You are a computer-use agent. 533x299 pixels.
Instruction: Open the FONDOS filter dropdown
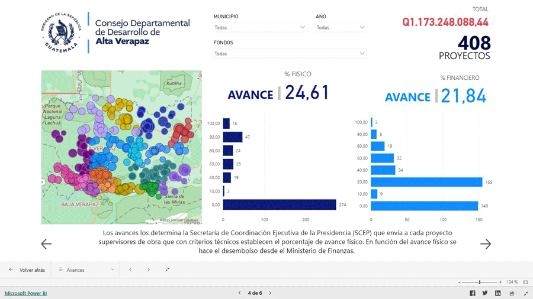pos(290,54)
